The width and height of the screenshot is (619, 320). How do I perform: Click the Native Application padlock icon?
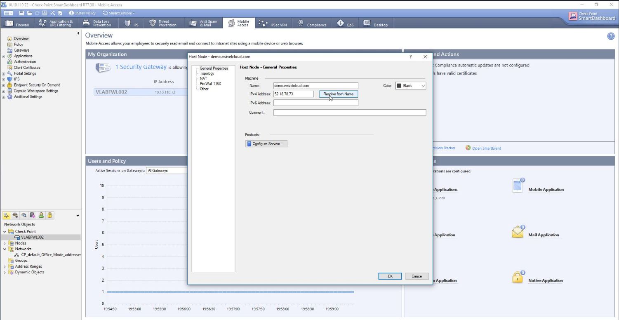point(518,278)
